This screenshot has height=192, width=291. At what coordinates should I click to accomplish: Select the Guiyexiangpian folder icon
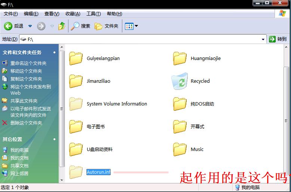tap(76, 59)
